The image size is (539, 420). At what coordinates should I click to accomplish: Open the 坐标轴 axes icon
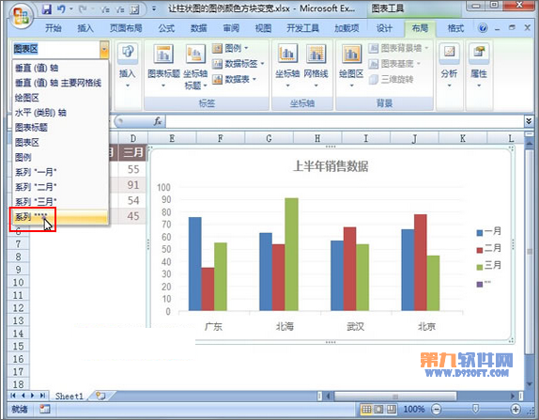[287, 54]
